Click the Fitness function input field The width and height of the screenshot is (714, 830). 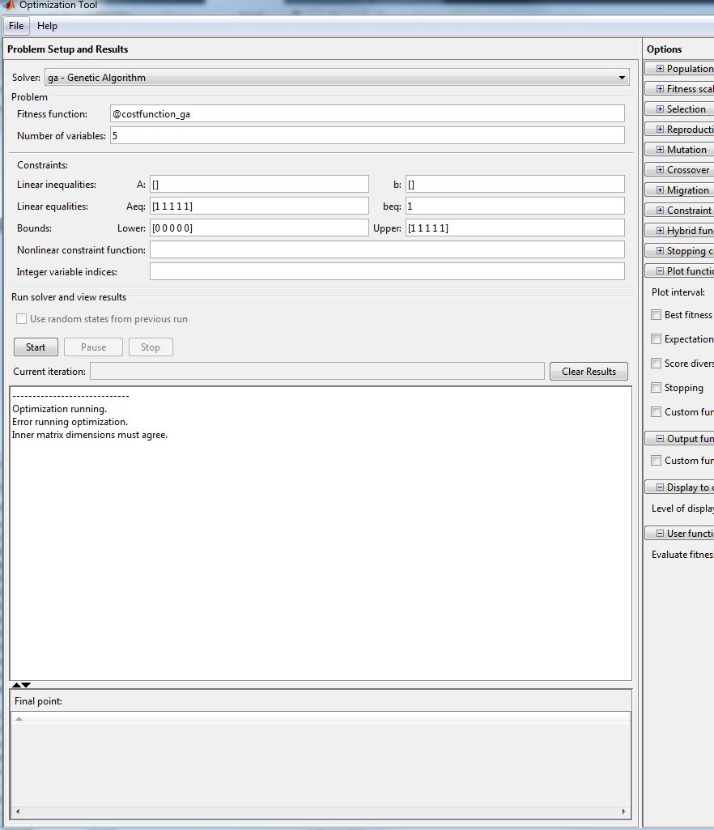pos(367,114)
